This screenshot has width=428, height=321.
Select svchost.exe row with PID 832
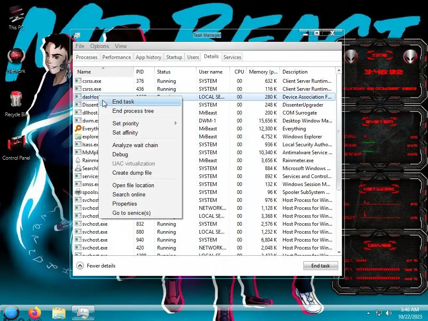(204, 224)
